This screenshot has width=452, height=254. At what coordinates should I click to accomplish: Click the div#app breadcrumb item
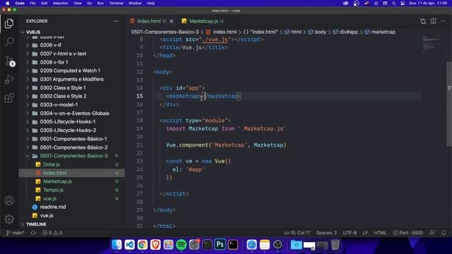tap(345, 32)
